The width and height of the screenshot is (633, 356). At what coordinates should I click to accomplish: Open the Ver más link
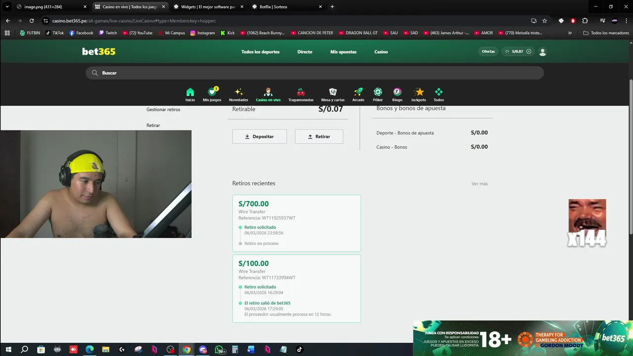coord(479,184)
